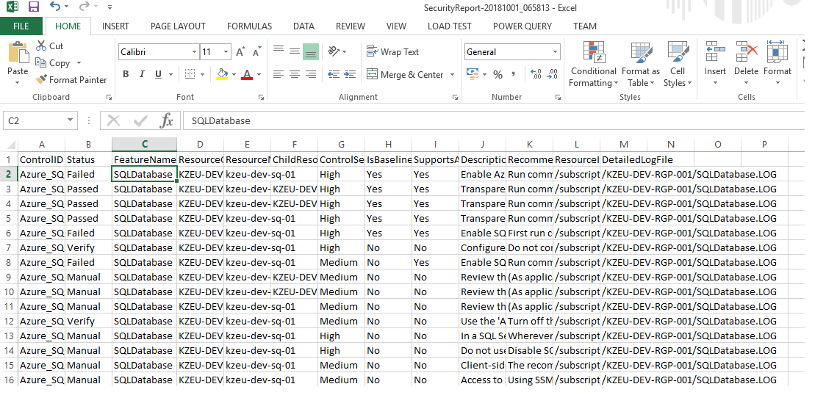Select row 8 header

[x=8, y=262]
